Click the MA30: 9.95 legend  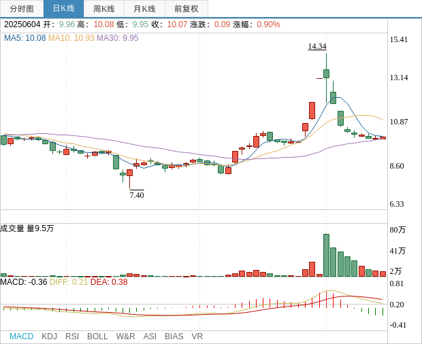coord(117,38)
